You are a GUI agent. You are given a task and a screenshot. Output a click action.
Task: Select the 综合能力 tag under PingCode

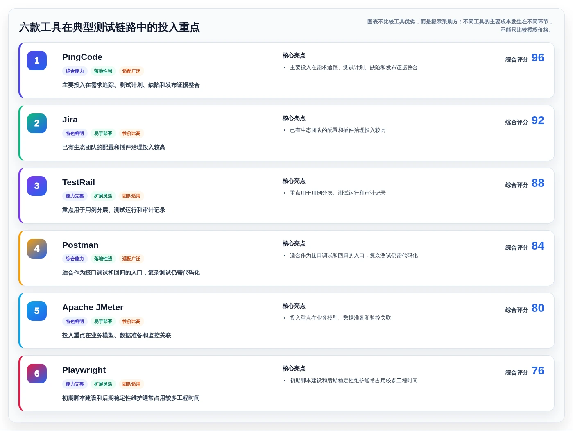pos(75,71)
